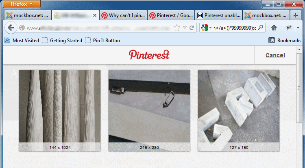
Task: Click the Pinterest logo
Action: pyautogui.click(x=149, y=55)
